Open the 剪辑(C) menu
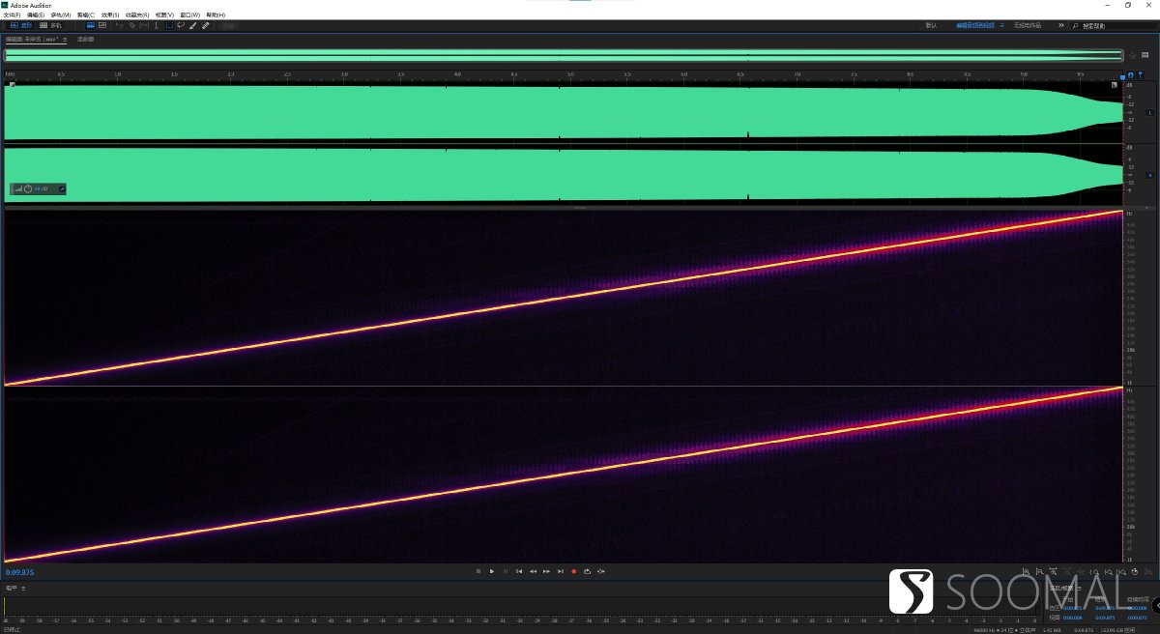The image size is (1160, 634). coord(86,14)
